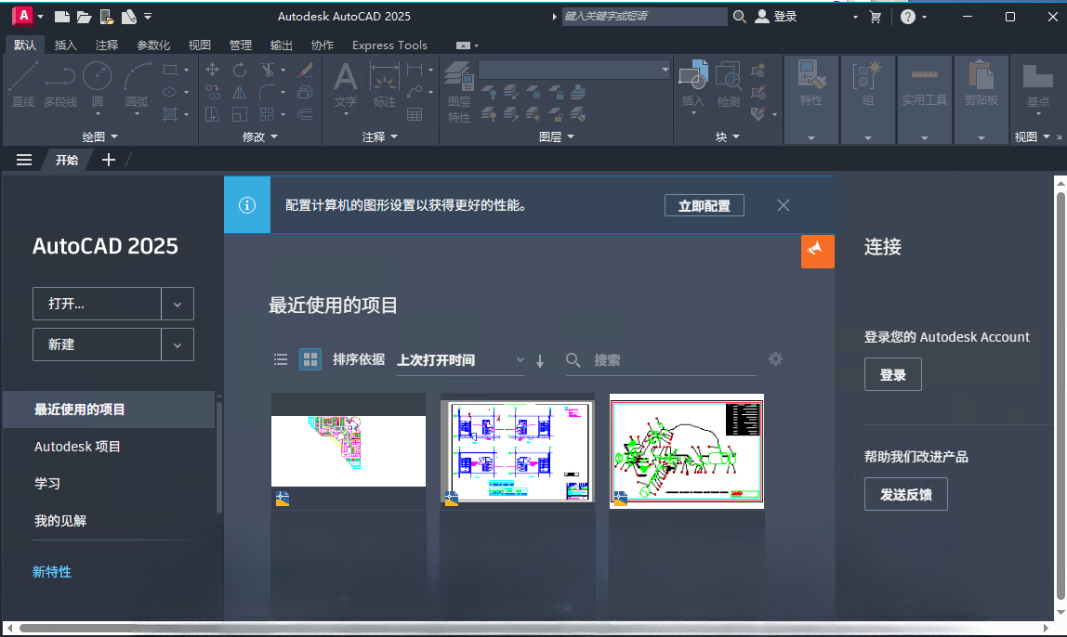Viewport: 1067px width, 637px height.
Task: Switch recent items to list view
Action: [x=281, y=359]
